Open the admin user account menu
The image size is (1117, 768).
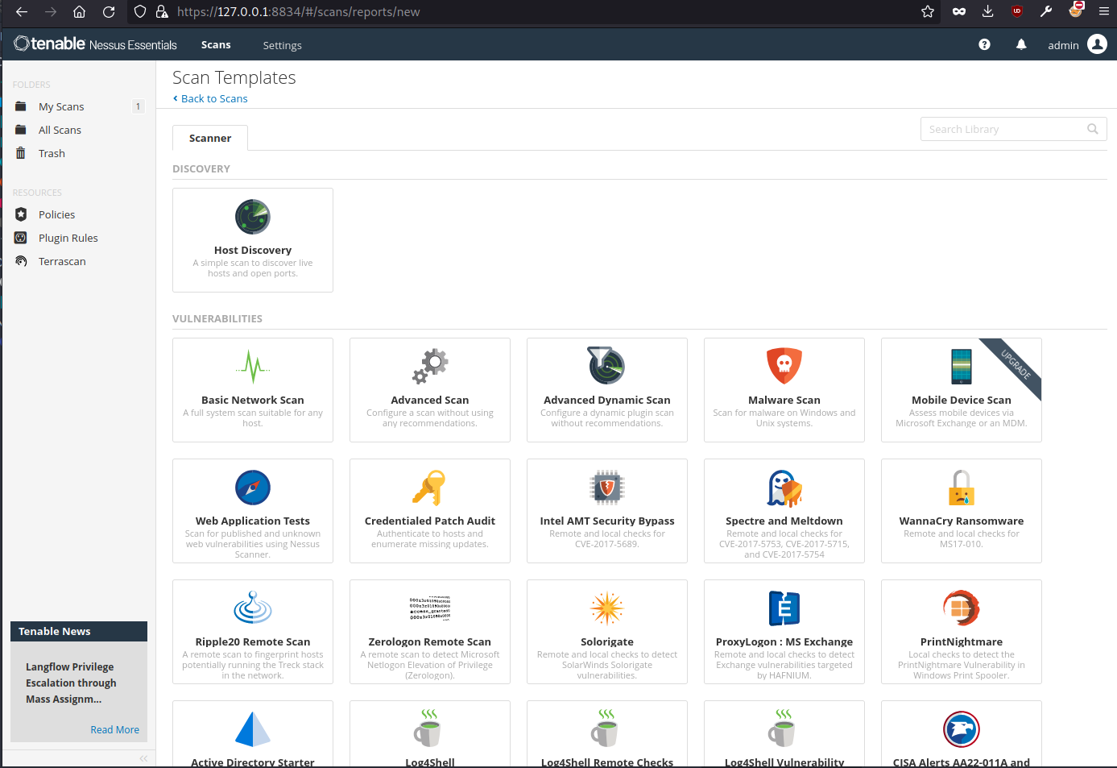pos(1077,45)
